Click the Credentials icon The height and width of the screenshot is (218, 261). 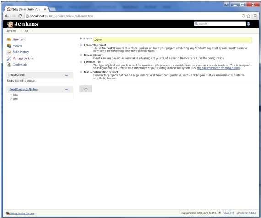(x=9, y=65)
